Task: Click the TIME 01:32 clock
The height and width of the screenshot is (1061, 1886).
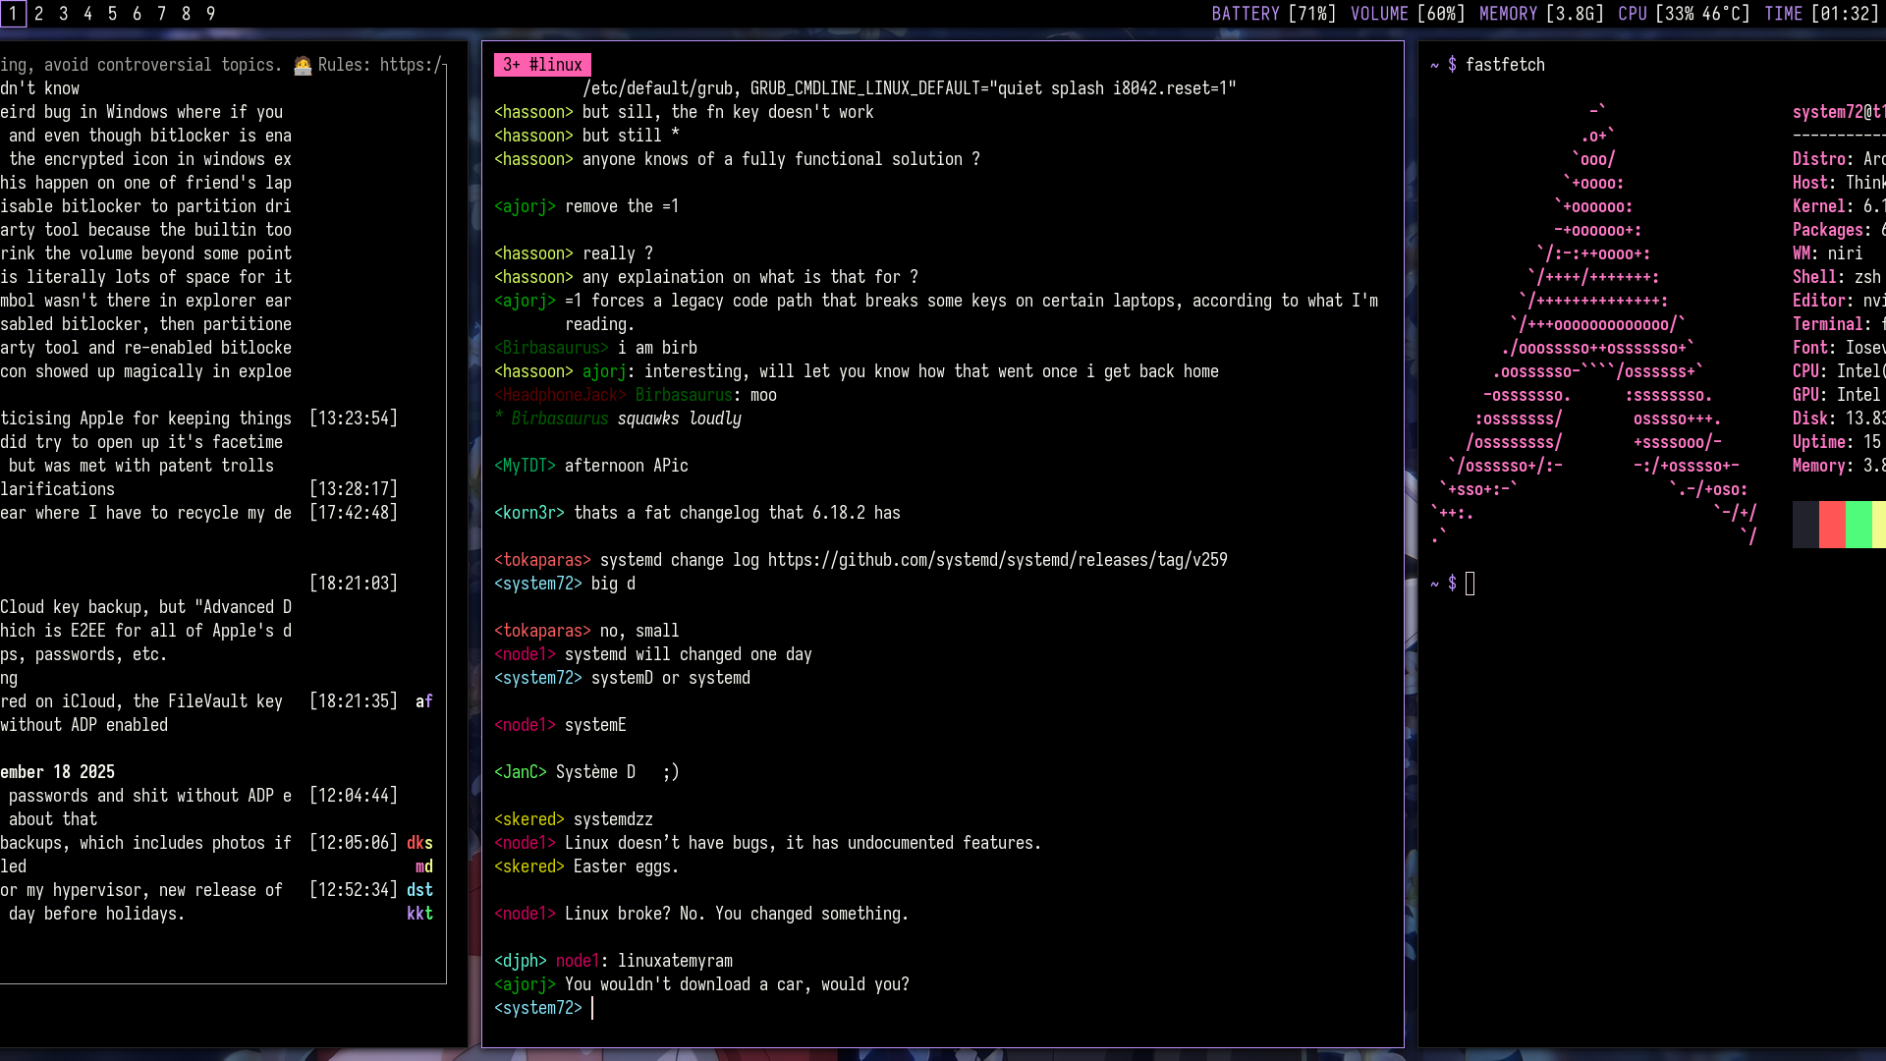Action: pyautogui.click(x=1820, y=14)
